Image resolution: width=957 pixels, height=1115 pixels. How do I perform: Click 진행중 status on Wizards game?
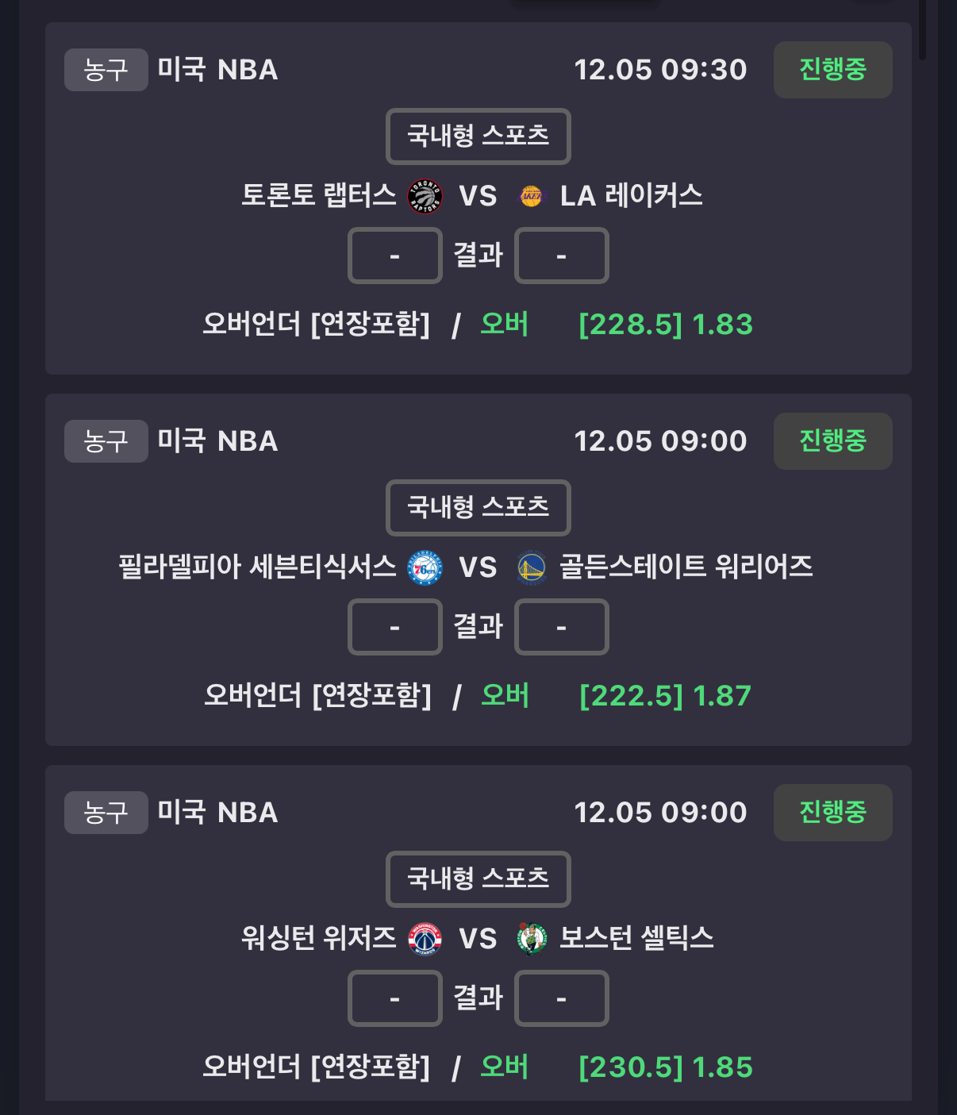click(x=832, y=813)
